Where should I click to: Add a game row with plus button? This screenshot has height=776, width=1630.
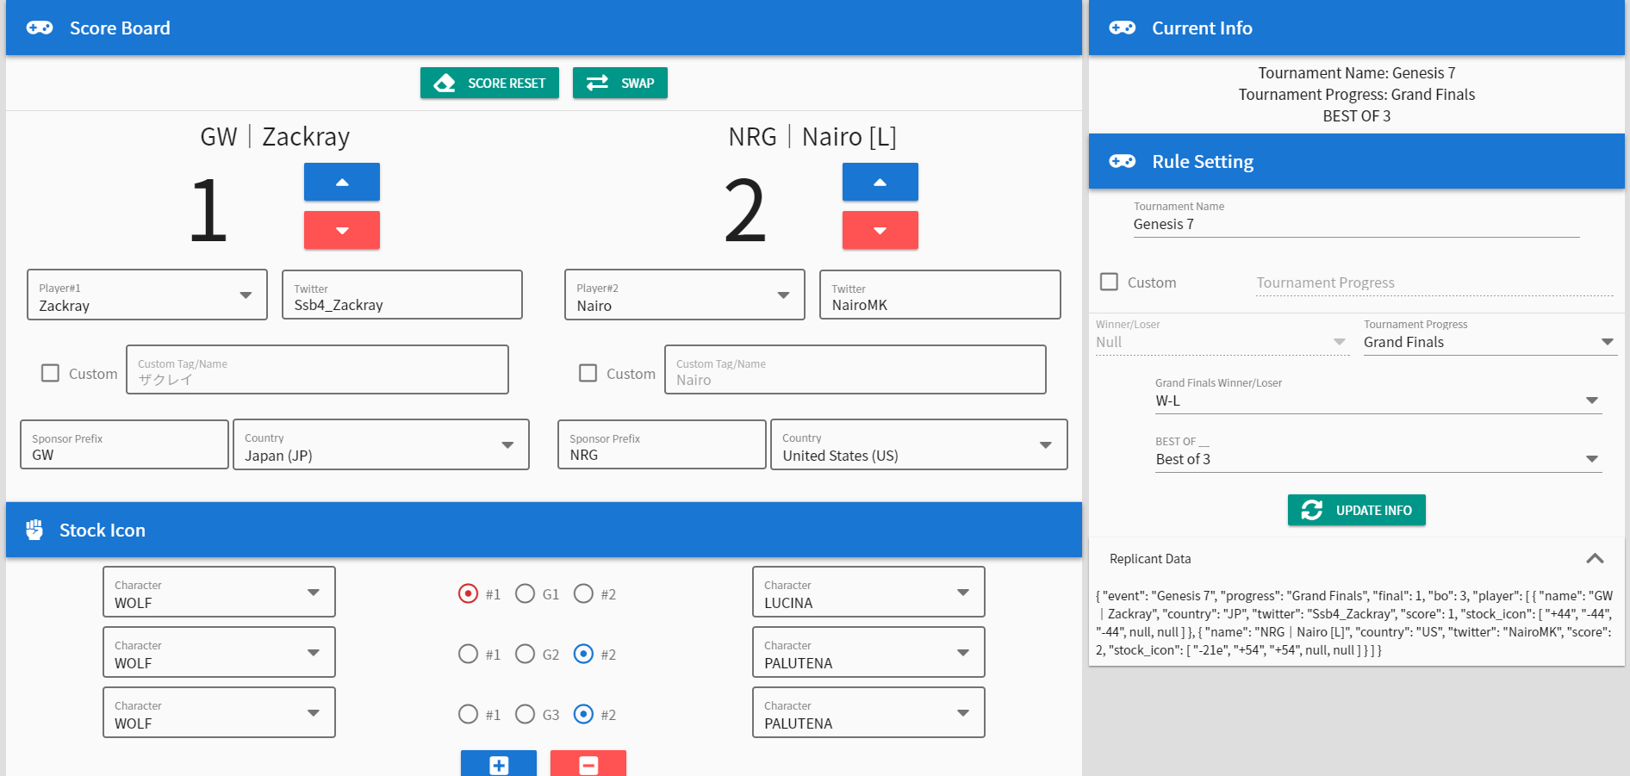click(x=499, y=763)
